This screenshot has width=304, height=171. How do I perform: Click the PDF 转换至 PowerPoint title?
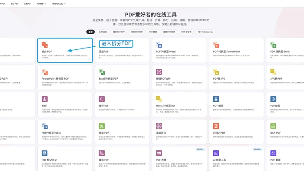(x=227, y=52)
